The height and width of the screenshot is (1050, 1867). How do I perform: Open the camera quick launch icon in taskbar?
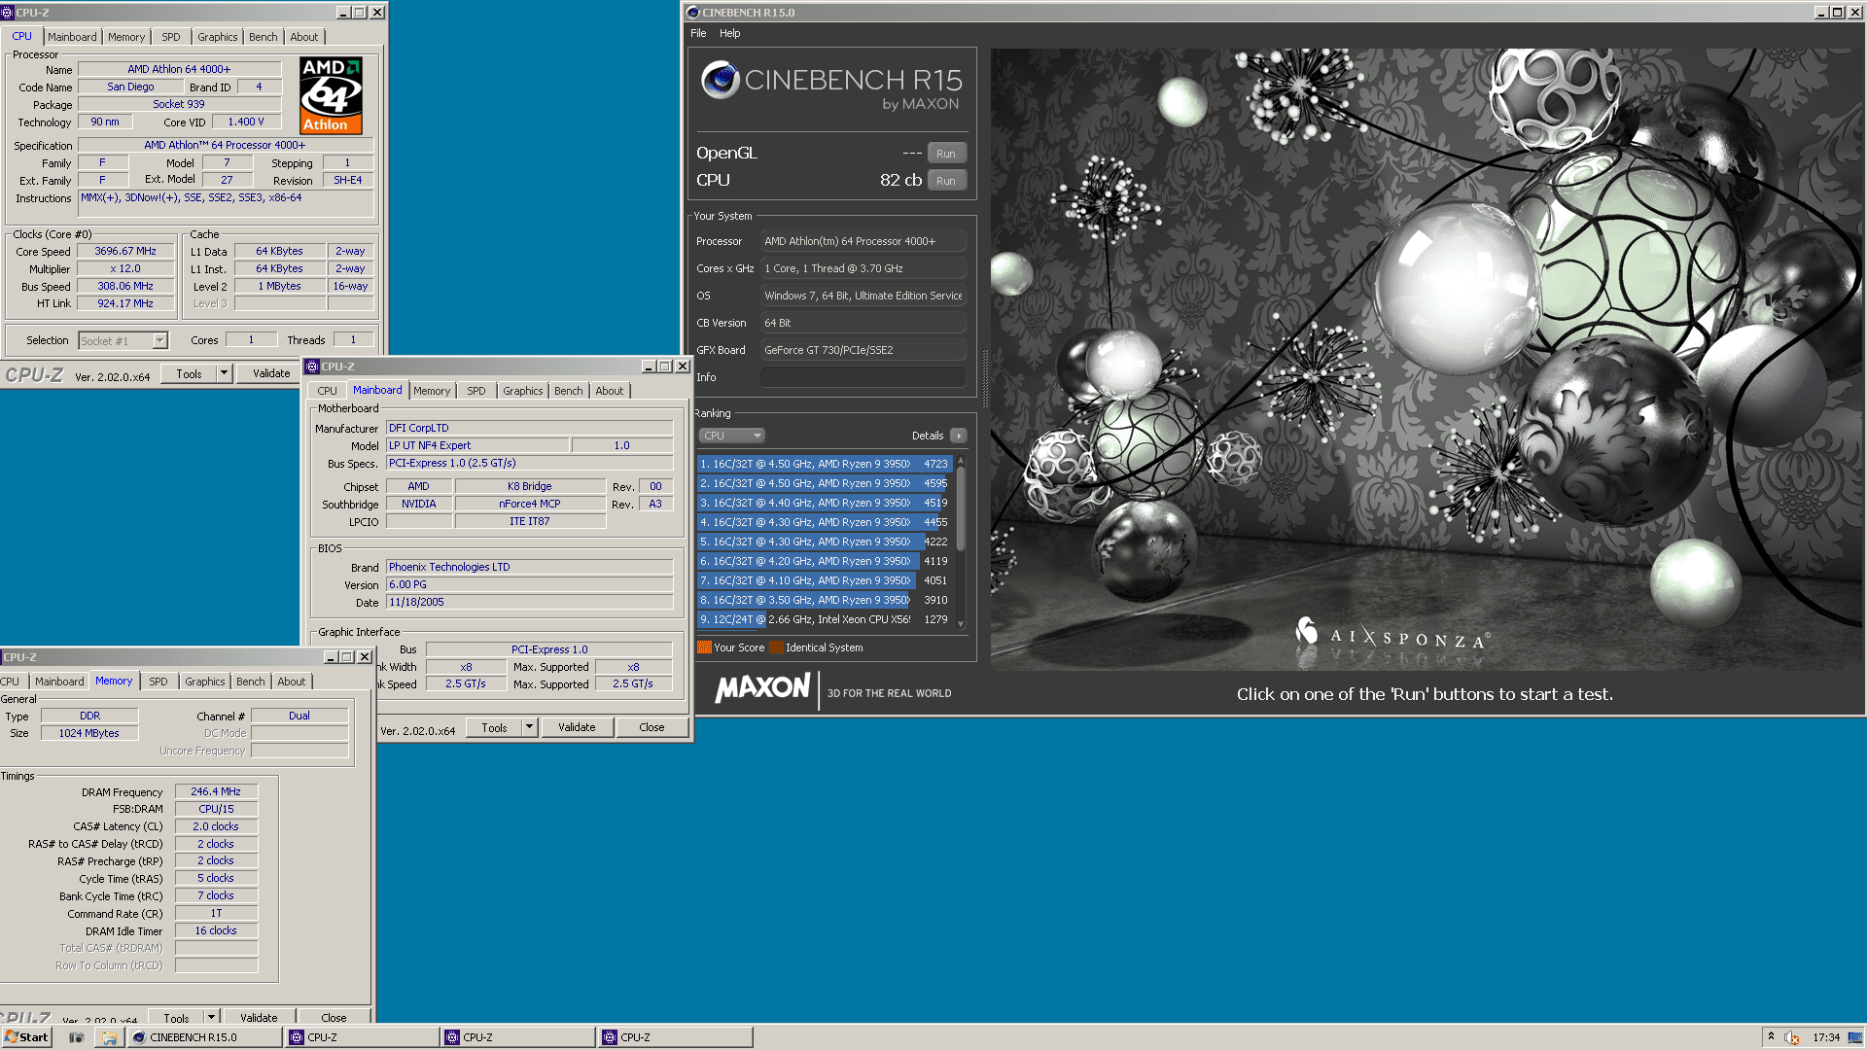77,1037
